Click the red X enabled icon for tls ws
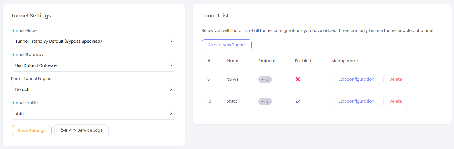Image resolution: width=454 pixels, height=149 pixels. 298,79
